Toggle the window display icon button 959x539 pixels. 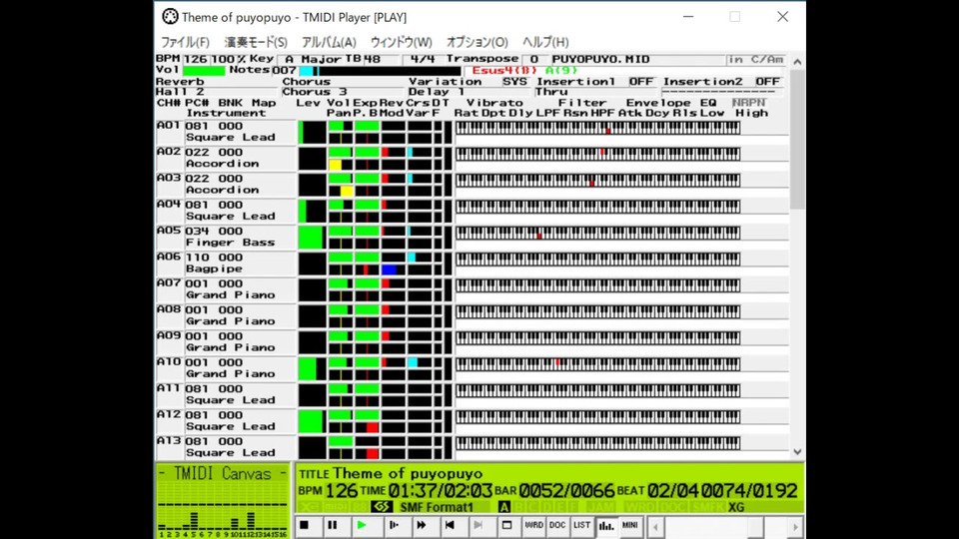(507, 526)
